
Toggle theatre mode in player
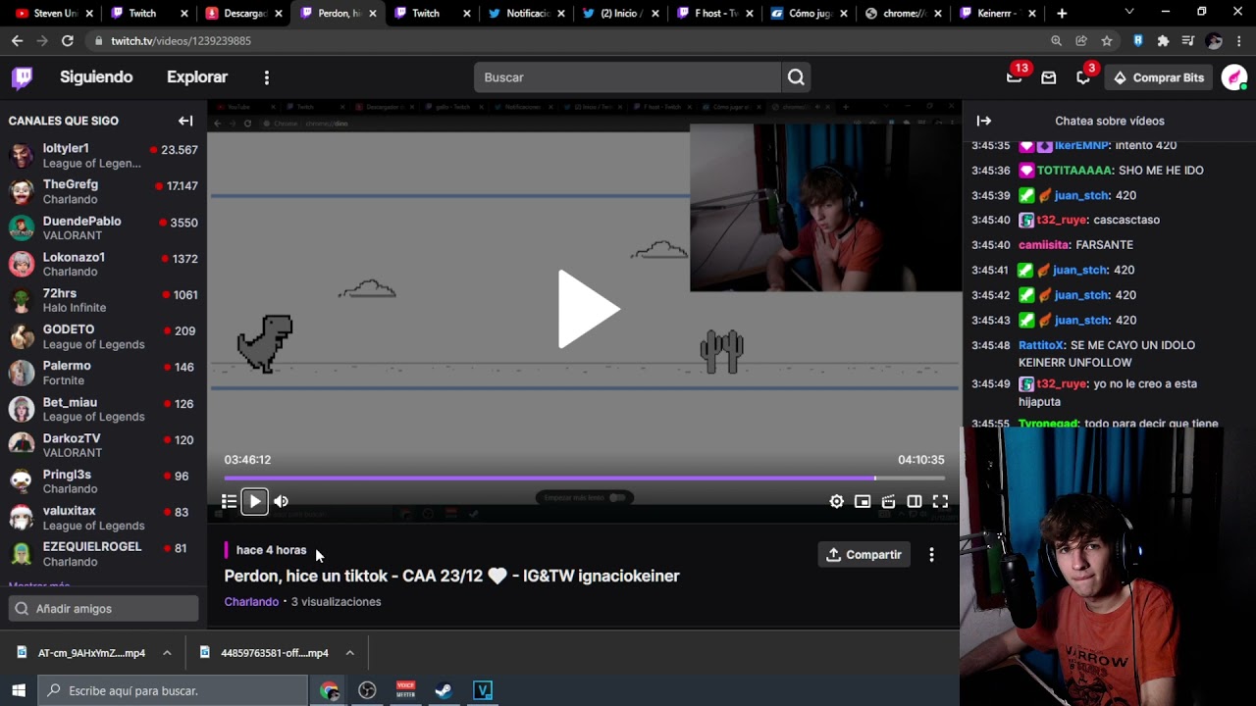[915, 501]
